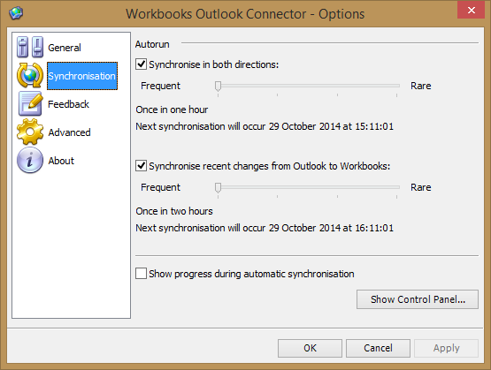Uncheck Synchronise in both directions
Image resolution: width=491 pixels, height=370 pixels.
pyautogui.click(x=141, y=64)
